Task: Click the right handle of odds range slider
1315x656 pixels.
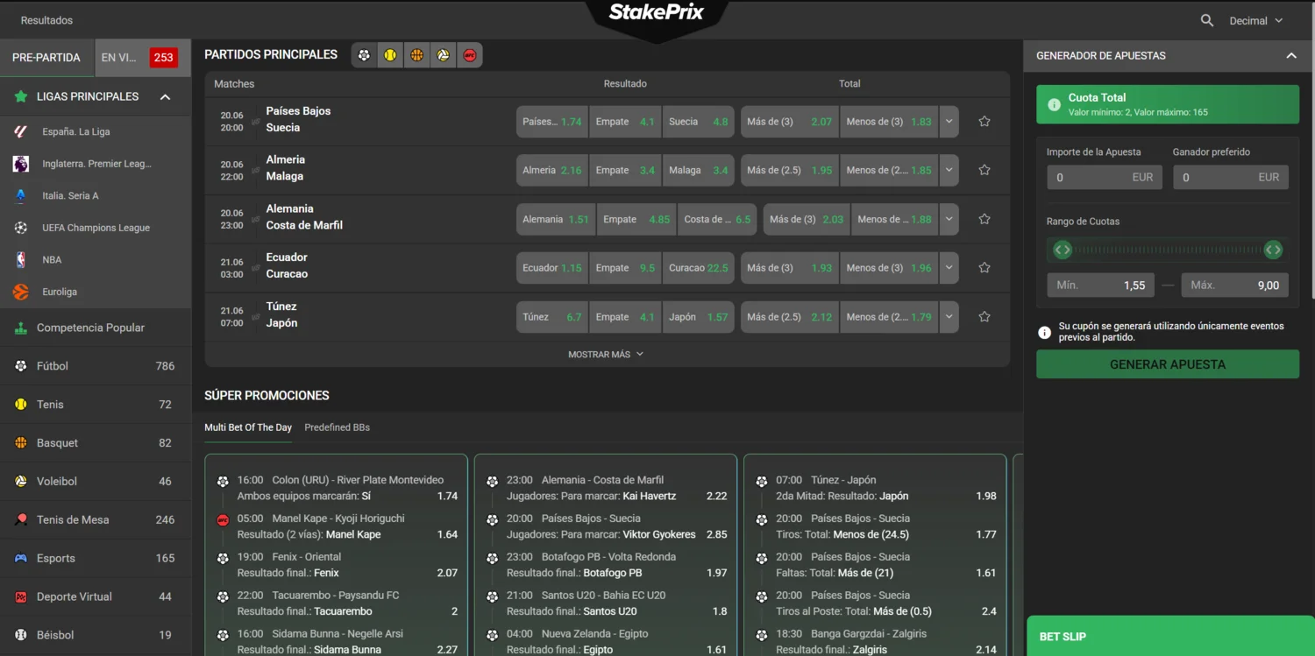Action: click(x=1274, y=250)
